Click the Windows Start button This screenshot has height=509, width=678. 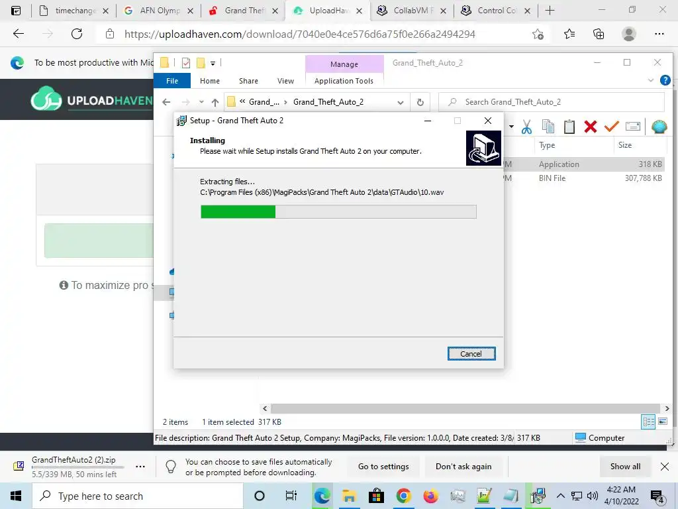point(16,496)
